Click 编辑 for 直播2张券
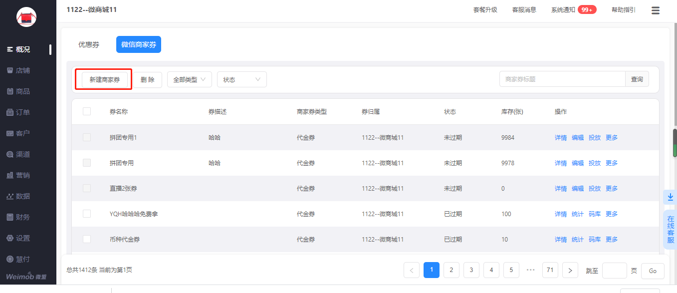The image size is (677, 293). coord(578,189)
